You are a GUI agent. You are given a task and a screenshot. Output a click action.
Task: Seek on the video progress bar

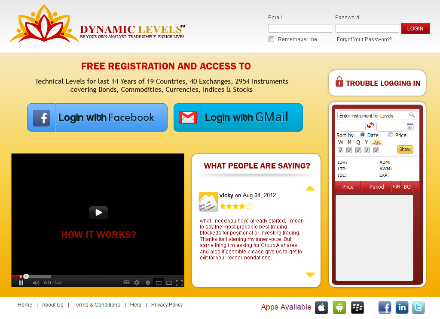pos(98,277)
